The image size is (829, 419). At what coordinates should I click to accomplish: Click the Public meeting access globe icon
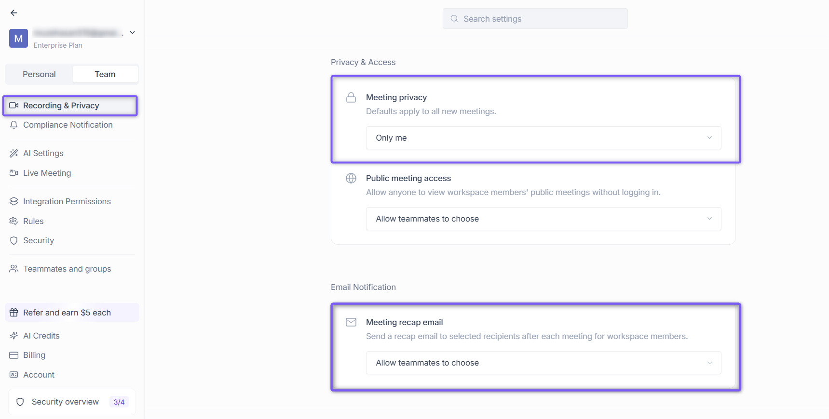351,178
